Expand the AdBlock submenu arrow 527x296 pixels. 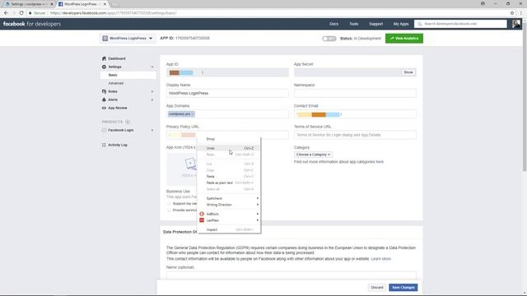coord(258,214)
